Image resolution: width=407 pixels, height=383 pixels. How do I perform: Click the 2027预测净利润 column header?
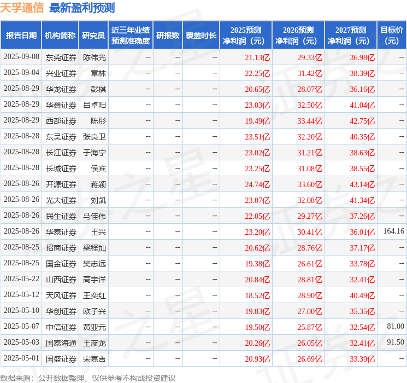[351, 35]
